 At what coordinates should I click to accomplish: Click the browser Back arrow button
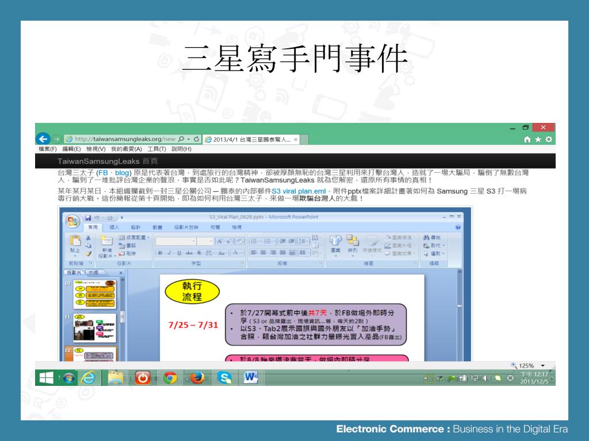[43, 139]
